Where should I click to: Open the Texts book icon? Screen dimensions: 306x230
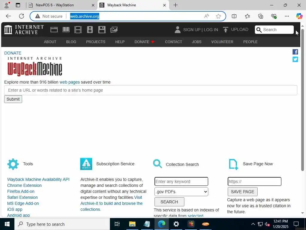pyautogui.click(x=66, y=30)
